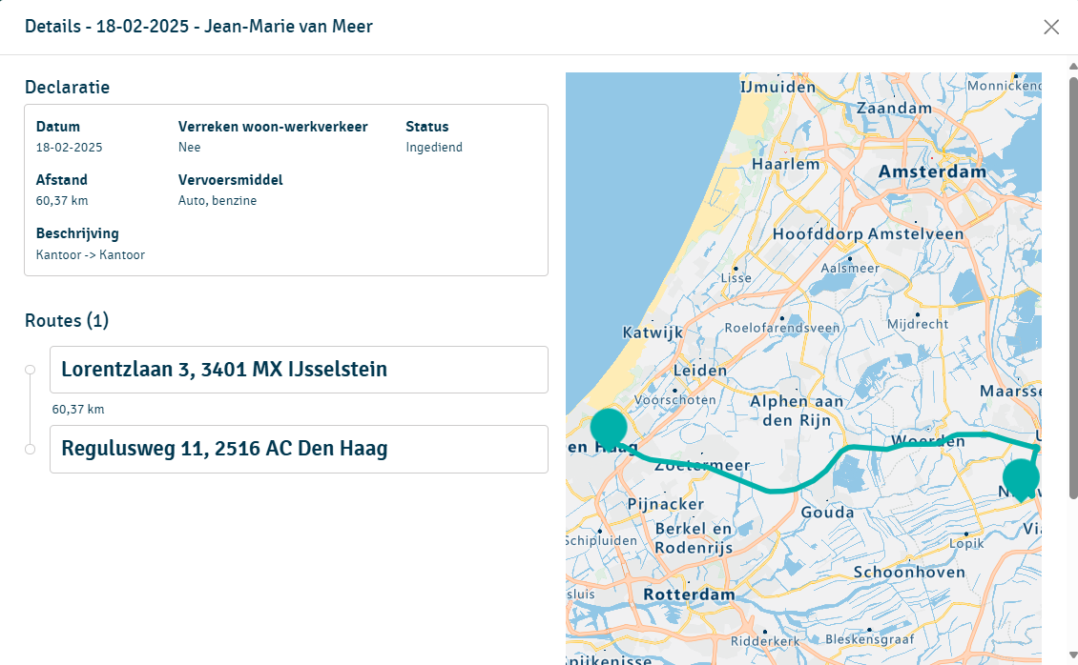Click the Rotterdam label on the map

pyautogui.click(x=689, y=594)
